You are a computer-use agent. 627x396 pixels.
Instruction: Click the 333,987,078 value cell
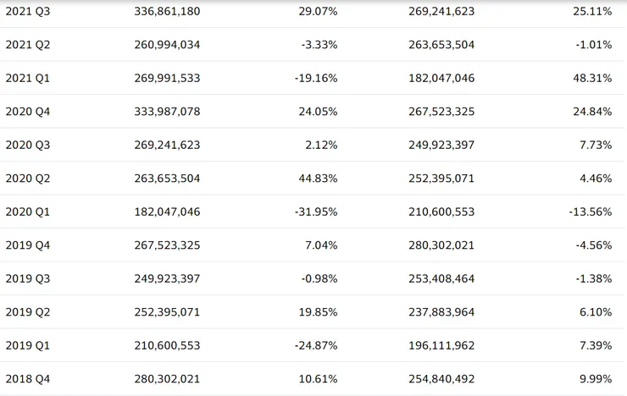click(167, 112)
